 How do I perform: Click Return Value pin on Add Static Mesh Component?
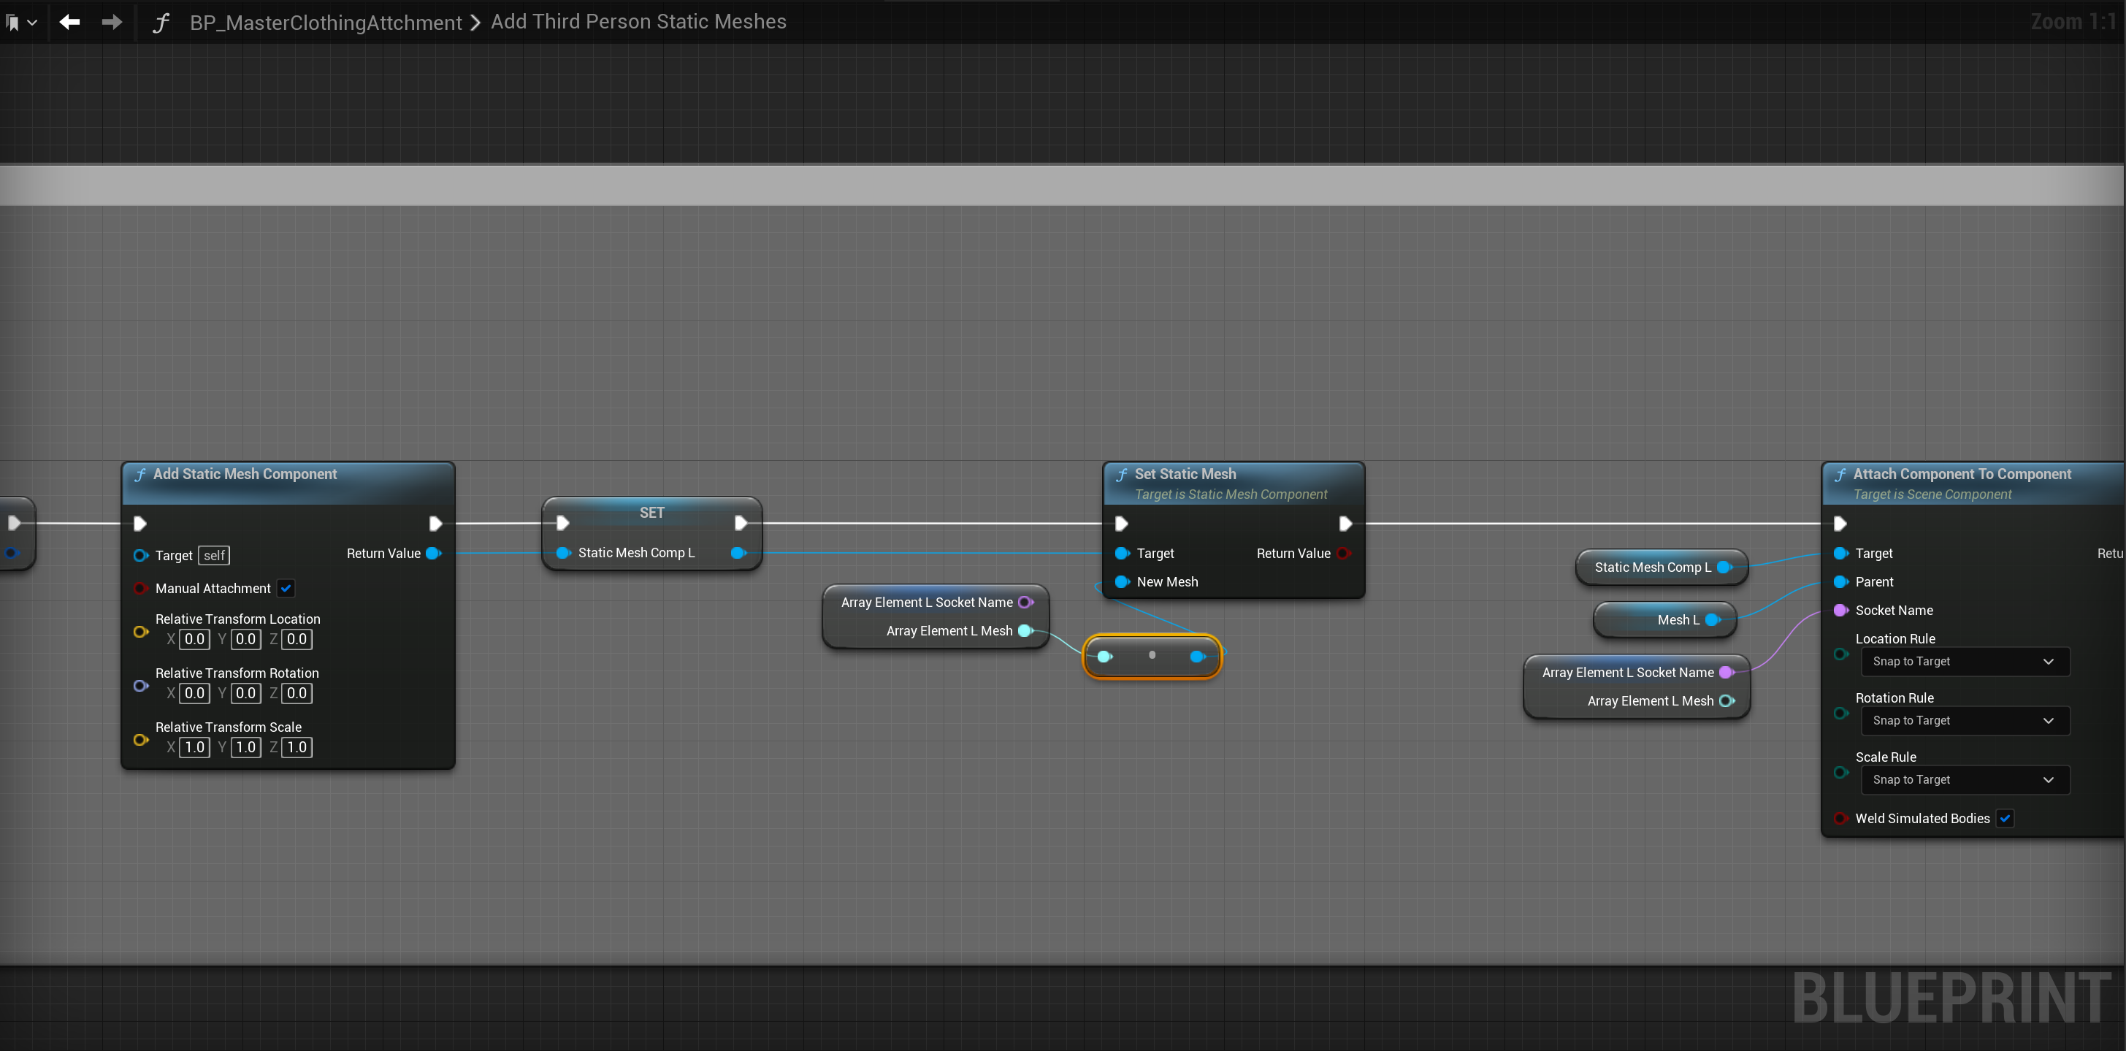(432, 553)
